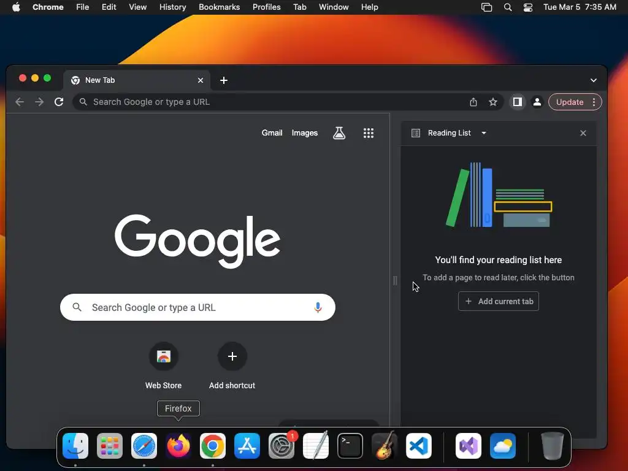Open Visual Studio from the dock
The height and width of the screenshot is (471, 628).
469,446
